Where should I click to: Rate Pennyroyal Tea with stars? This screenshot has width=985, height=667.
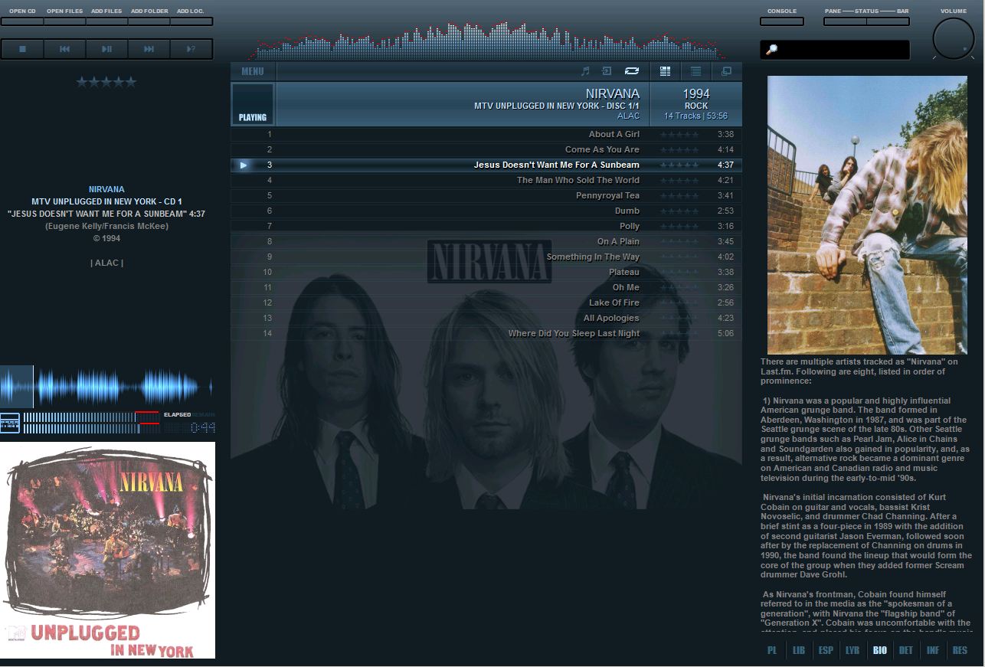pyautogui.click(x=679, y=195)
